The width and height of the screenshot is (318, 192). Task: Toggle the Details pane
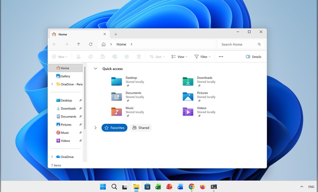click(254, 57)
